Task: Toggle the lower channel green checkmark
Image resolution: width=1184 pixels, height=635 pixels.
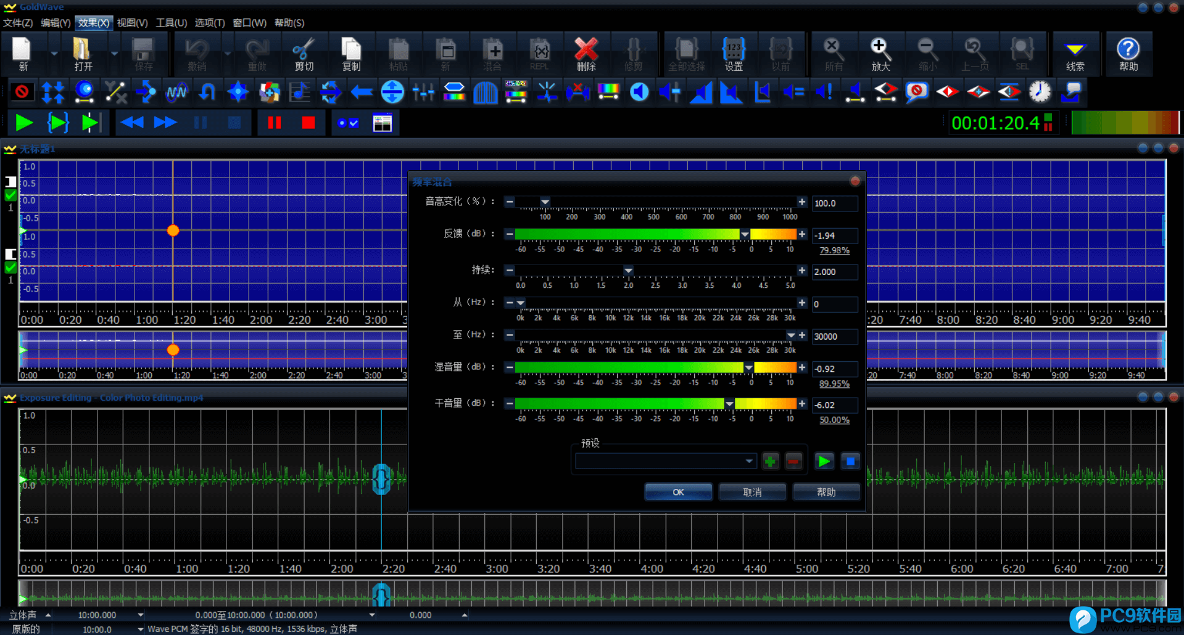Action: (x=10, y=268)
